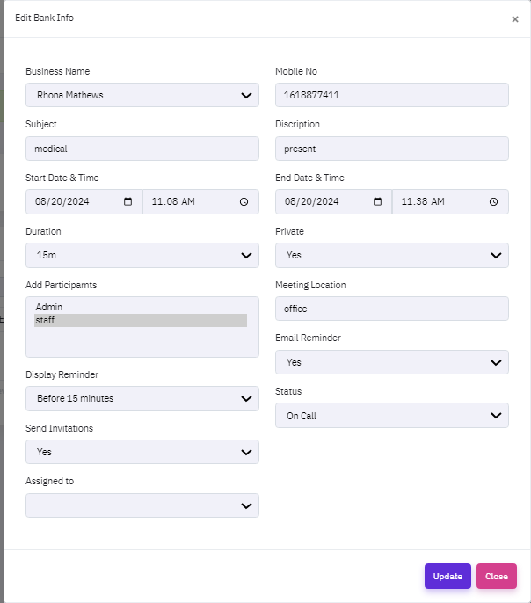
Task: Click the Meeting Location field
Action: [391, 309]
